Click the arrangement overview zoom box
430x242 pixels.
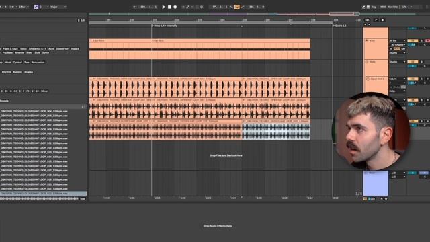coord(345,13)
